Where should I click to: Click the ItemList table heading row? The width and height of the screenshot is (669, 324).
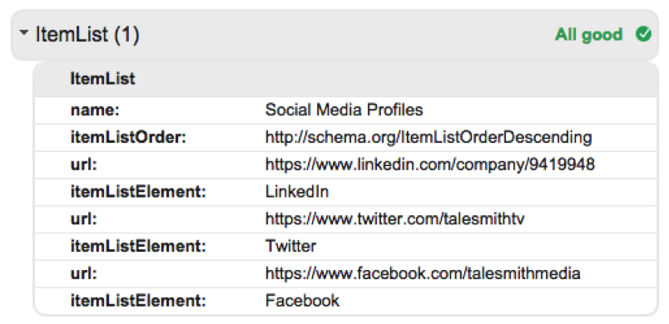345,79
